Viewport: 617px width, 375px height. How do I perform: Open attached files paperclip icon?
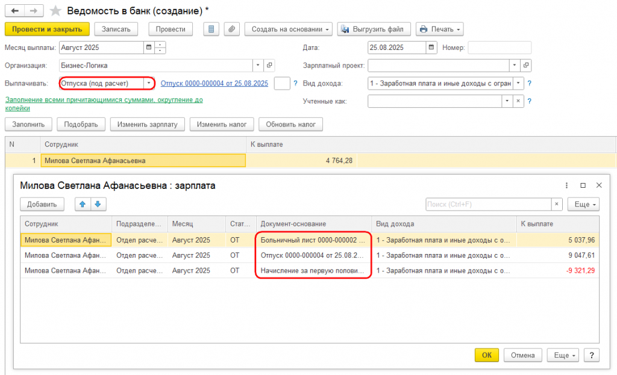pyautogui.click(x=232, y=29)
